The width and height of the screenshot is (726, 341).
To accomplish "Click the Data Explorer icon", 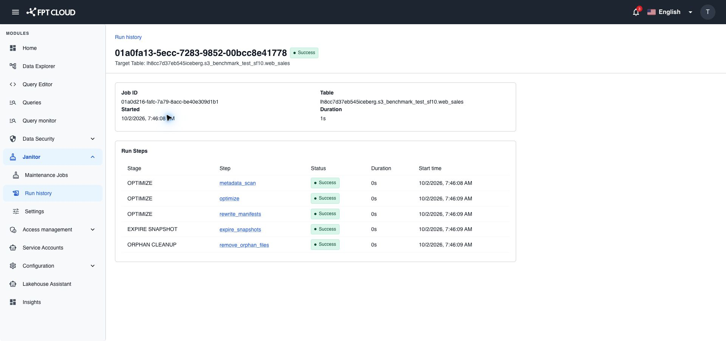I will coord(13,66).
